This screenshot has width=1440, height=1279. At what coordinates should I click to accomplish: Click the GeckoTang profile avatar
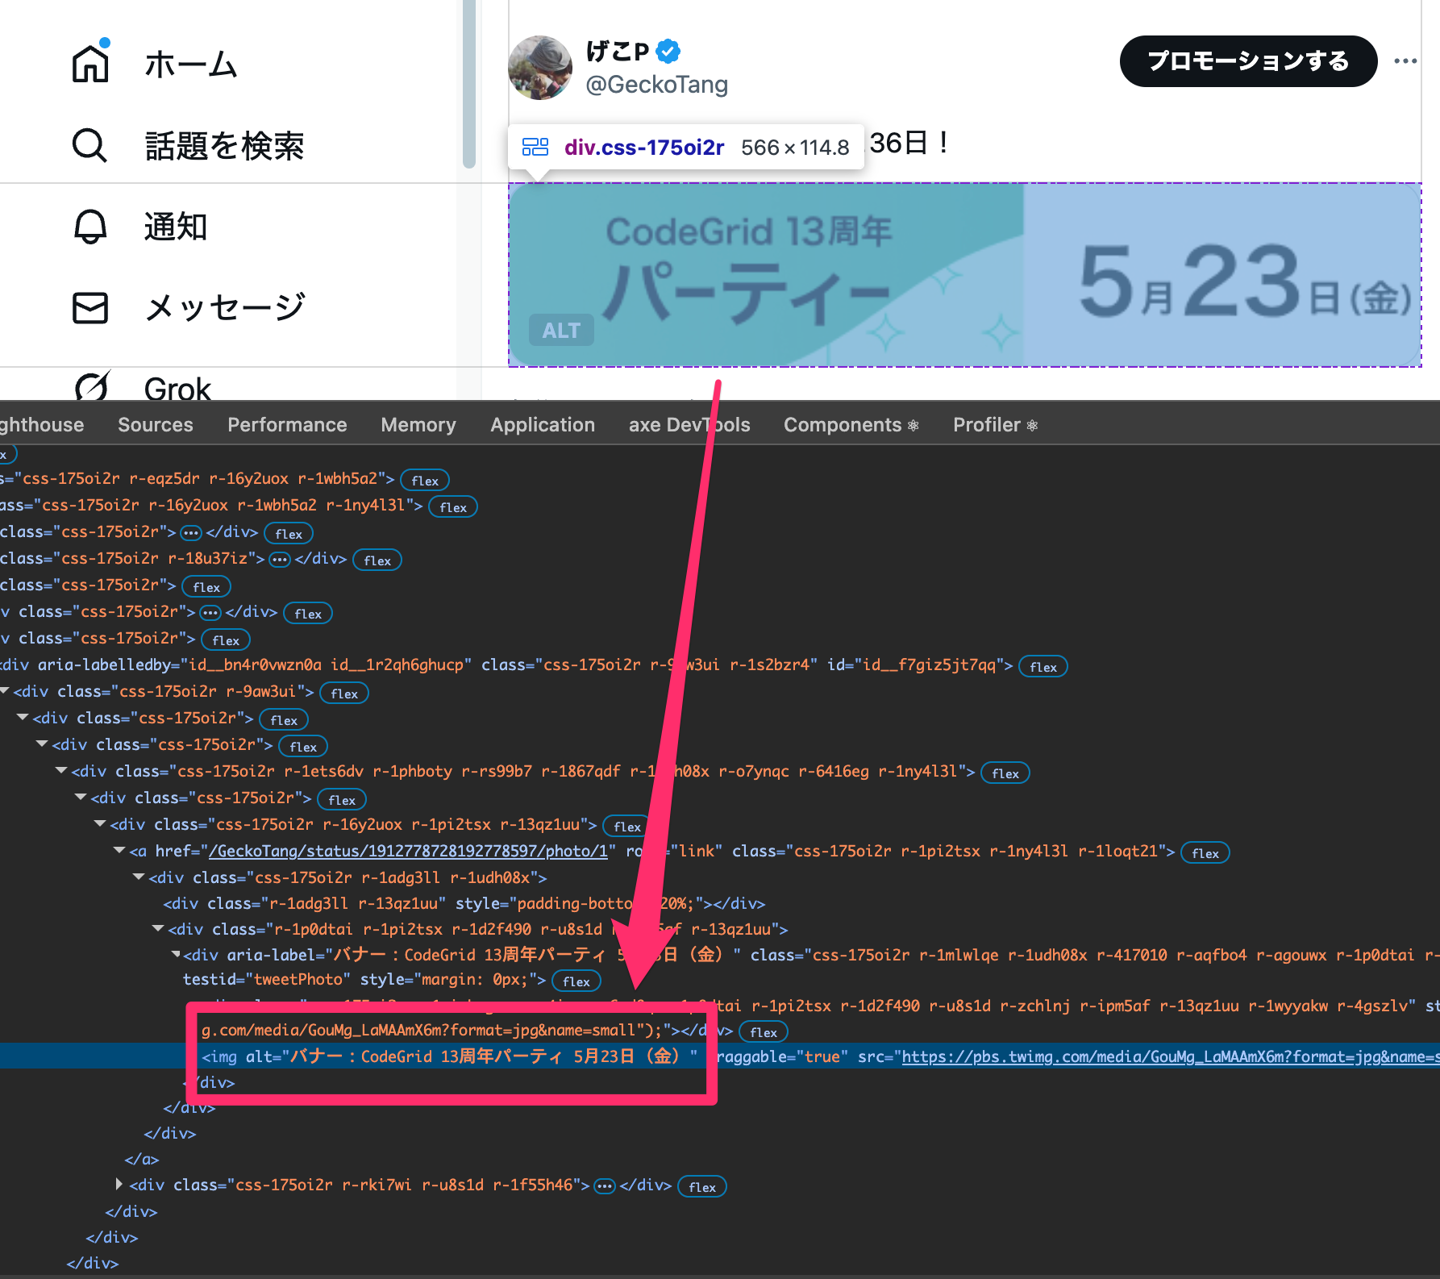[540, 68]
